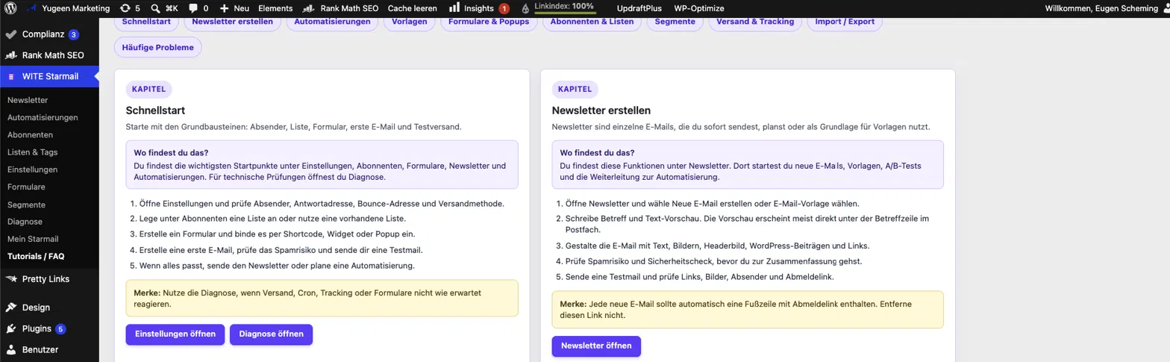The width and height of the screenshot is (1170, 362).
Task: Click the yellow Merke note about Abmeldelink
Action: [748, 310]
